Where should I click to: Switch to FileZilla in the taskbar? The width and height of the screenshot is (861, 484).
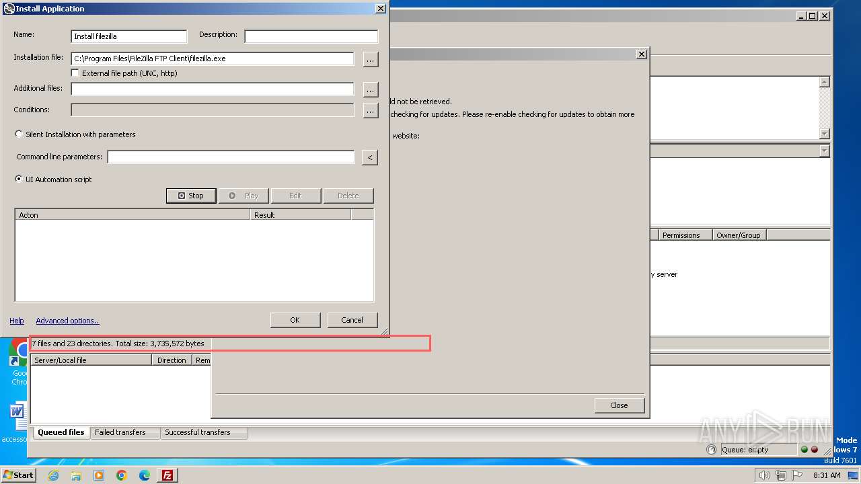(x=167, y=475)
